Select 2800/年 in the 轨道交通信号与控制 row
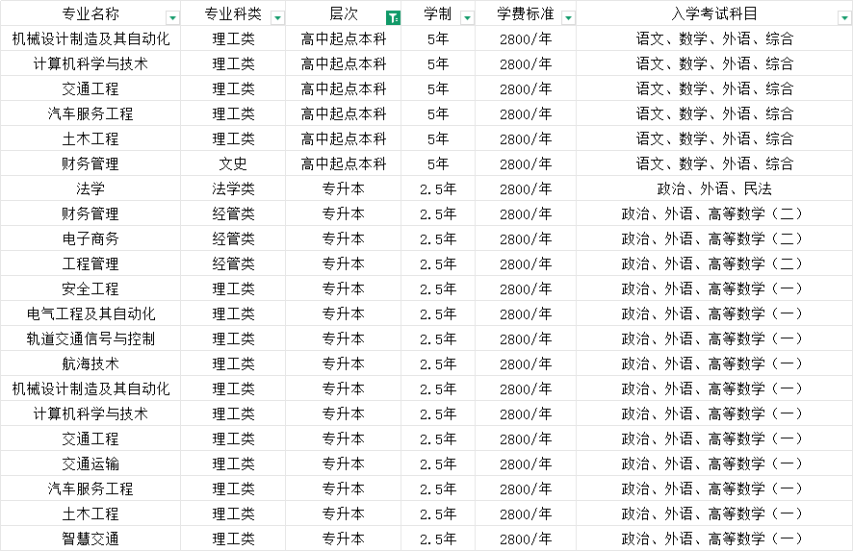The width and height of the screenshot is (853, 551). coord(526,338)
